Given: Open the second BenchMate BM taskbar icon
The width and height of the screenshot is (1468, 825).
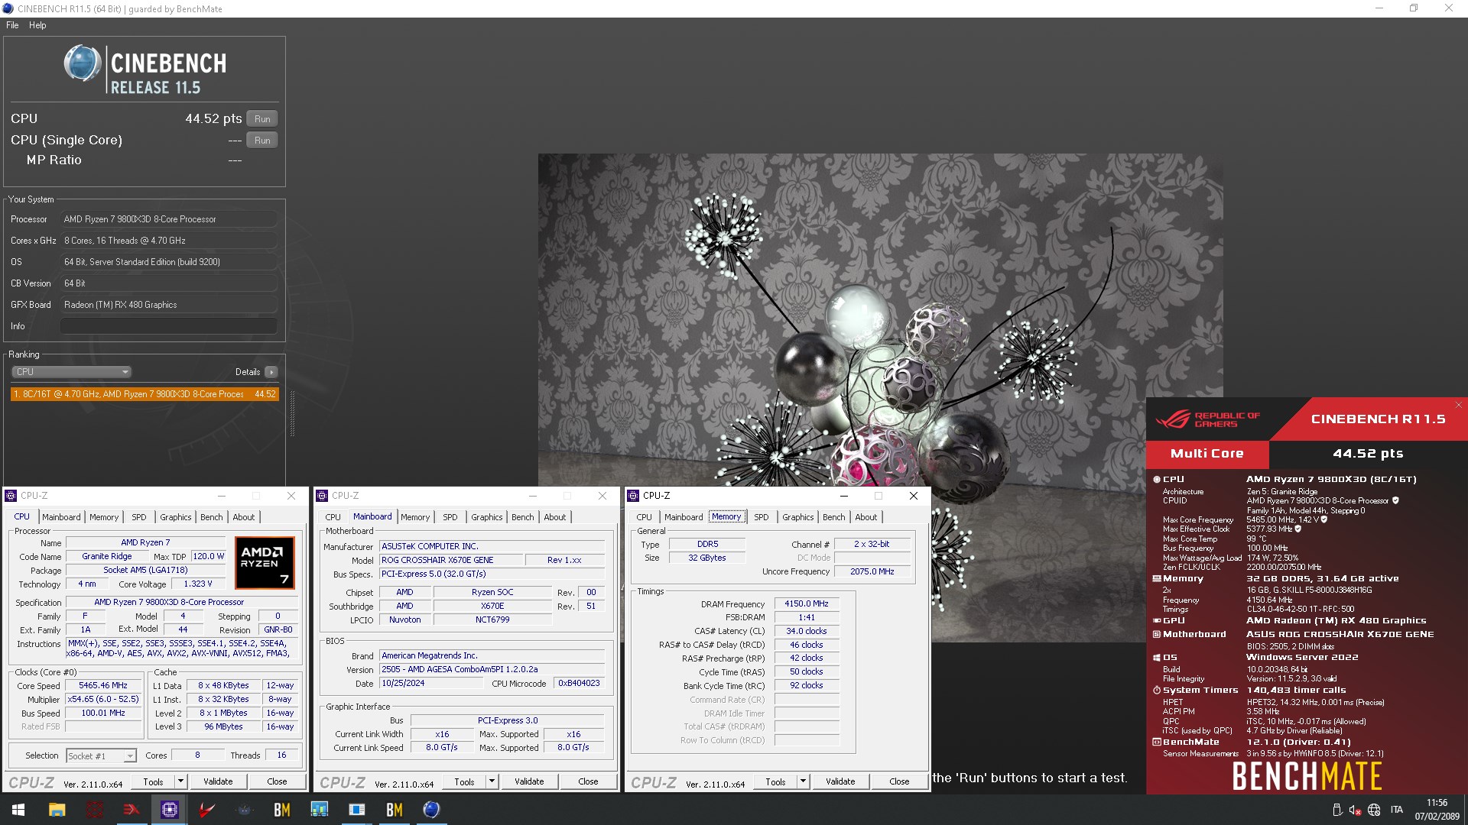Looking at the screenshot, I should pyautogui.click(x=395, y=810).
